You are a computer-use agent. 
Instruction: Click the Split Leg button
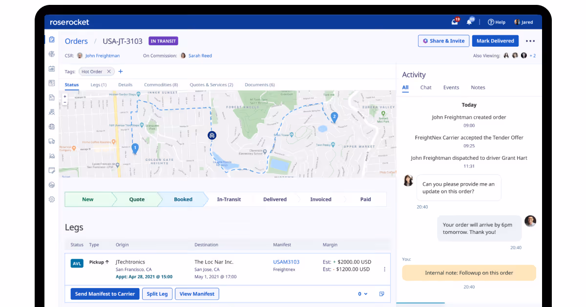pyautogui.click(x=157, y=294)
